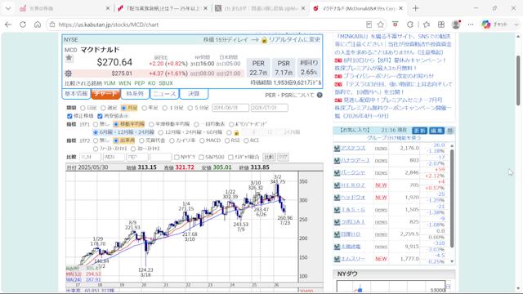Open the 決算 tab
The height and width of the screenshot is (294, 523).
[194, 94]
